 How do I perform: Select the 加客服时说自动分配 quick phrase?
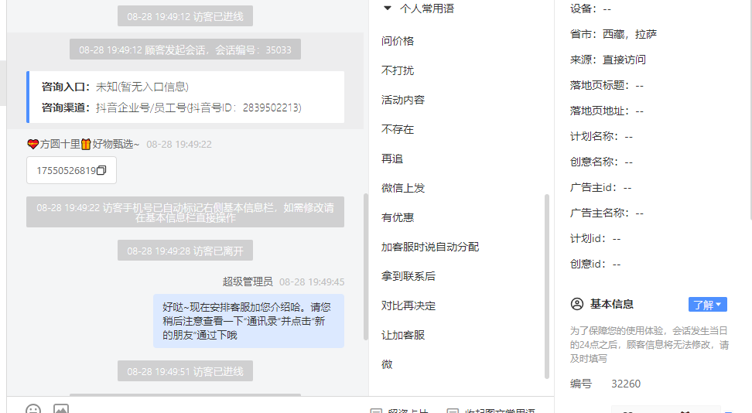tap(430, 247)
